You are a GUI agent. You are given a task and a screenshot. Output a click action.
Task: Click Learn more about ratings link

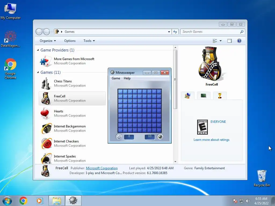pos(212,140)
